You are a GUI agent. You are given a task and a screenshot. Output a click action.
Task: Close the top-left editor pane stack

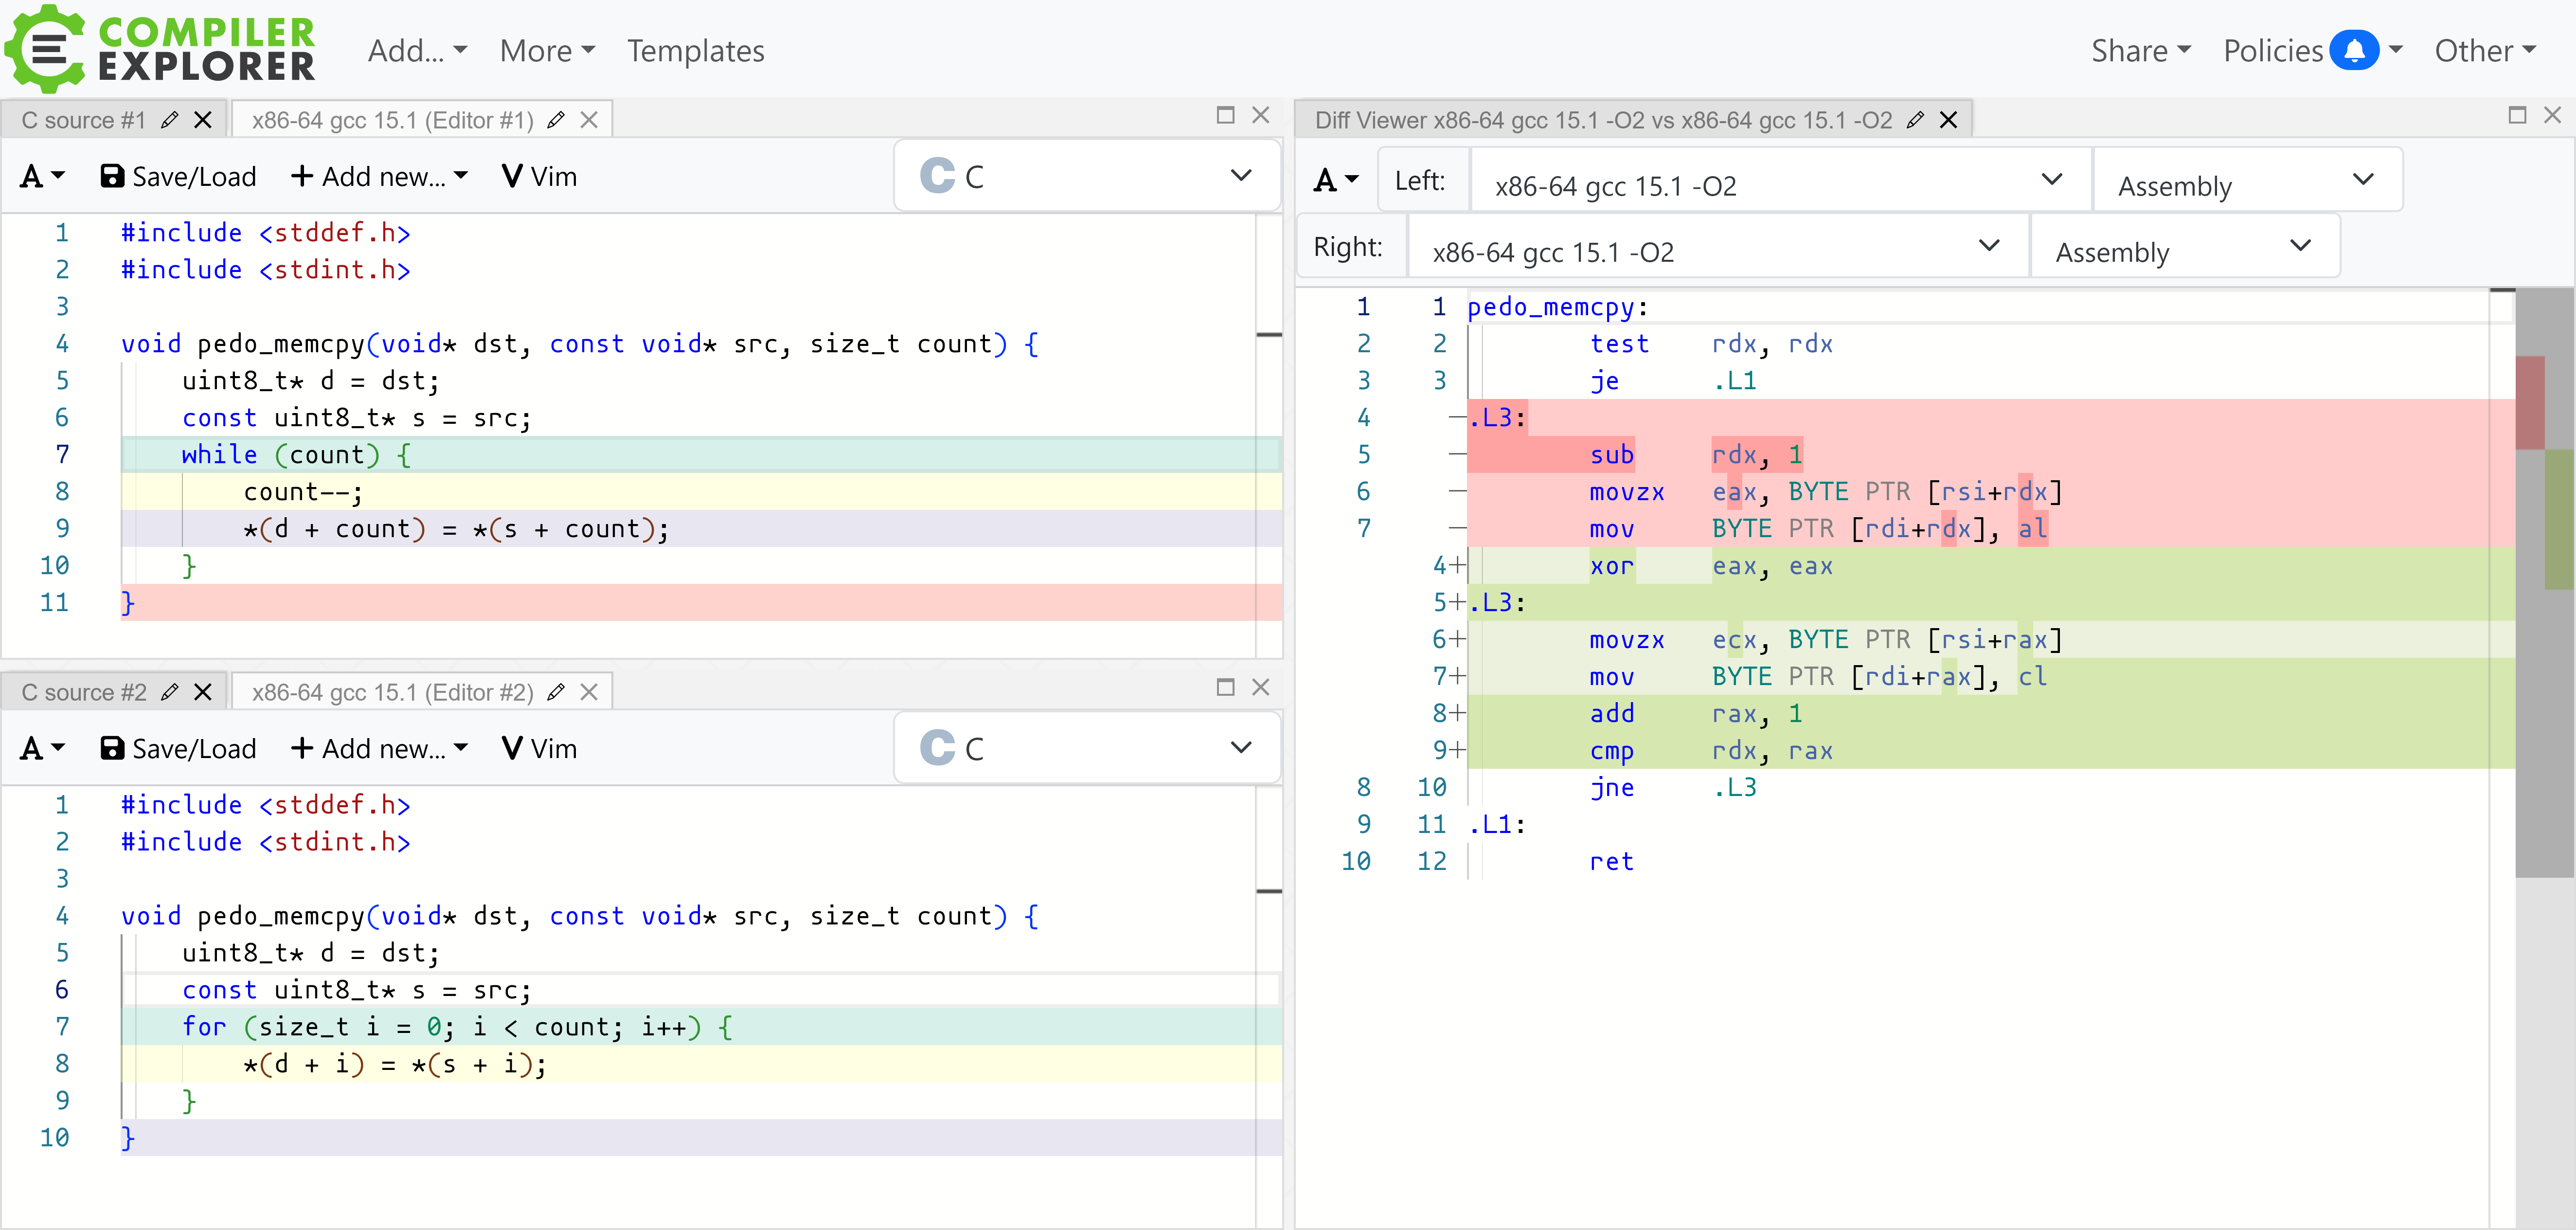[1261, 115]
